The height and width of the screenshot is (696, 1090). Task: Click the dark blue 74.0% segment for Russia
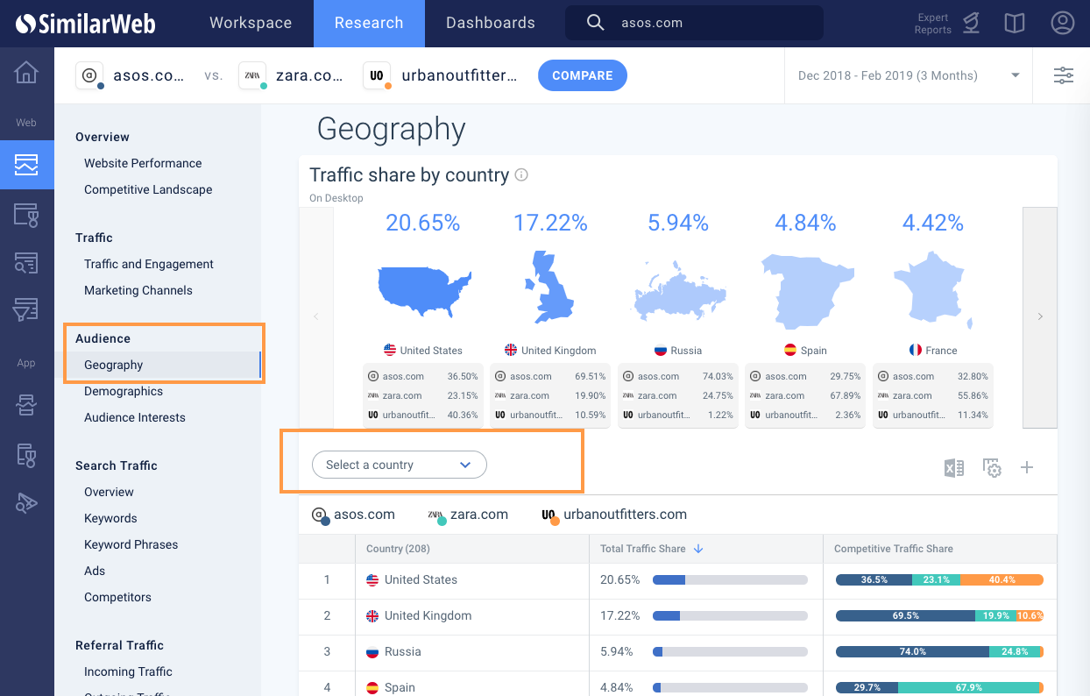[x=912, y=652]
